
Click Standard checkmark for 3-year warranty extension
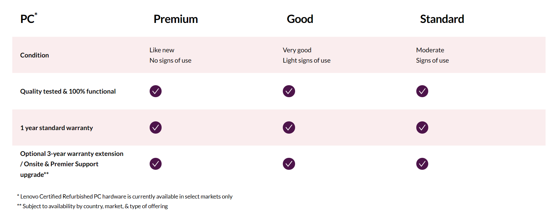pos(422,164)
